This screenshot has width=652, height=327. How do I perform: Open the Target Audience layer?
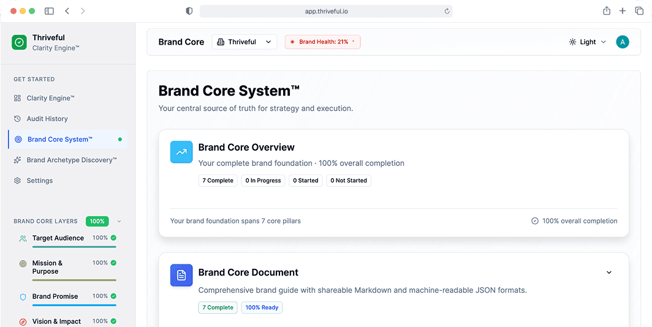(x=68, y=241)
